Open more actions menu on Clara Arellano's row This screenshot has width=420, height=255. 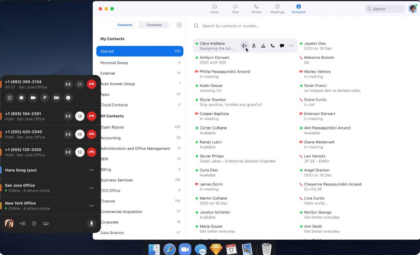click(291, 46)
